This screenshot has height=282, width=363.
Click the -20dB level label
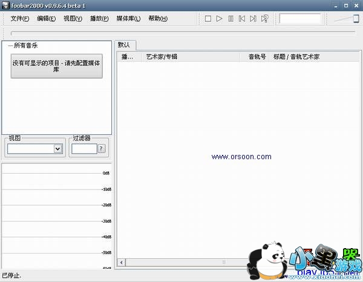pos(106,205)
